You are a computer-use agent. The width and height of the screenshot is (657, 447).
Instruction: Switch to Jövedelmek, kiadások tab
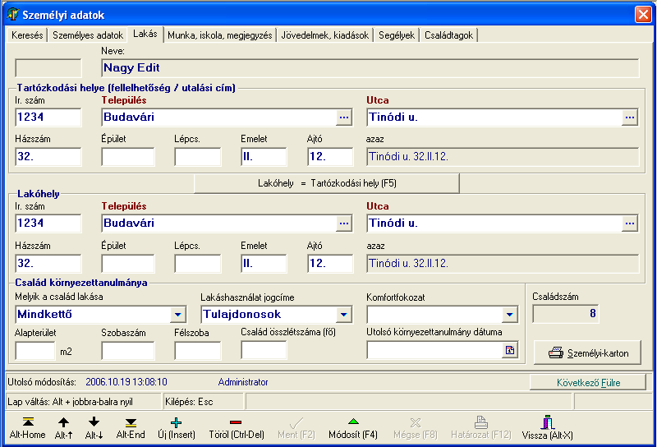tap(325, 35)
